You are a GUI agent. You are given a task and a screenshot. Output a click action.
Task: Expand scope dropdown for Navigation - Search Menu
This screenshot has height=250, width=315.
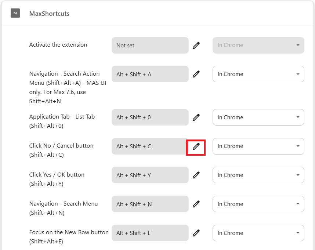258,204
